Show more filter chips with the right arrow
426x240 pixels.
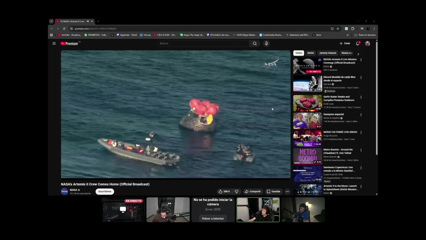coord(358,54)
